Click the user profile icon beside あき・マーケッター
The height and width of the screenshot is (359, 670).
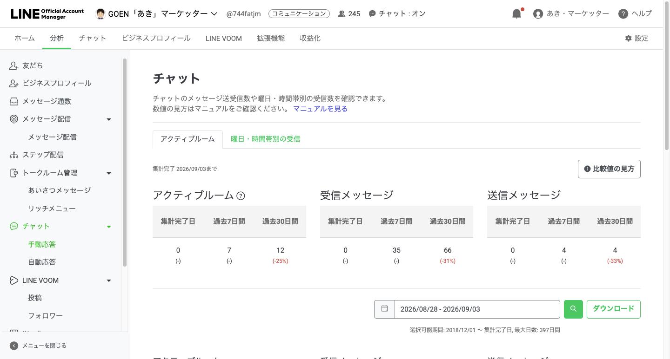pyautogui.click(x=538, y=14)
